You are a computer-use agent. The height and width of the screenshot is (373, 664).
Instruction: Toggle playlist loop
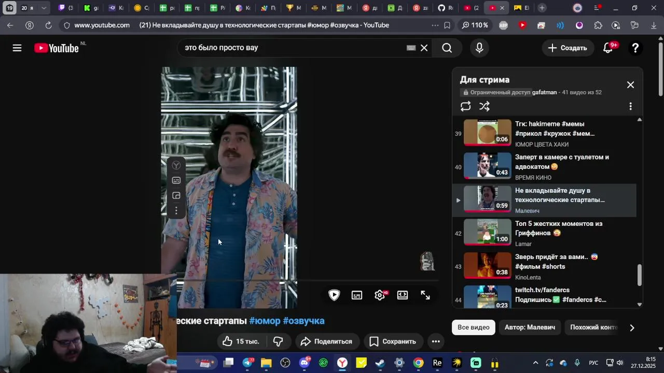(465, 106)
